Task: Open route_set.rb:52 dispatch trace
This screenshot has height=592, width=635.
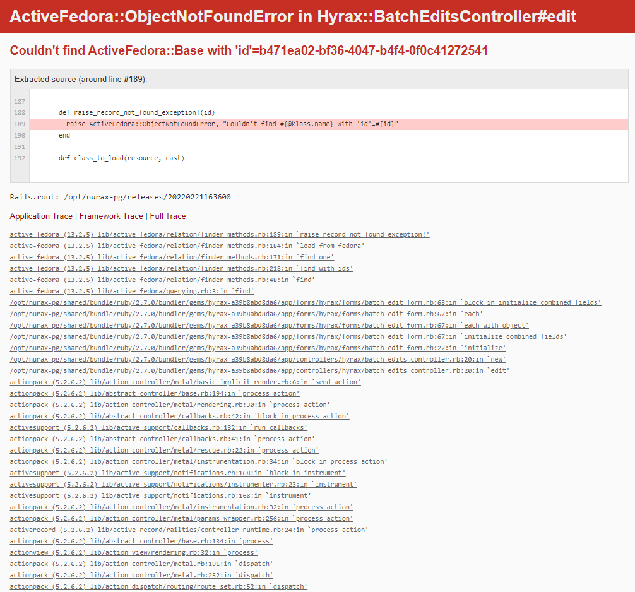Action: 158,586
